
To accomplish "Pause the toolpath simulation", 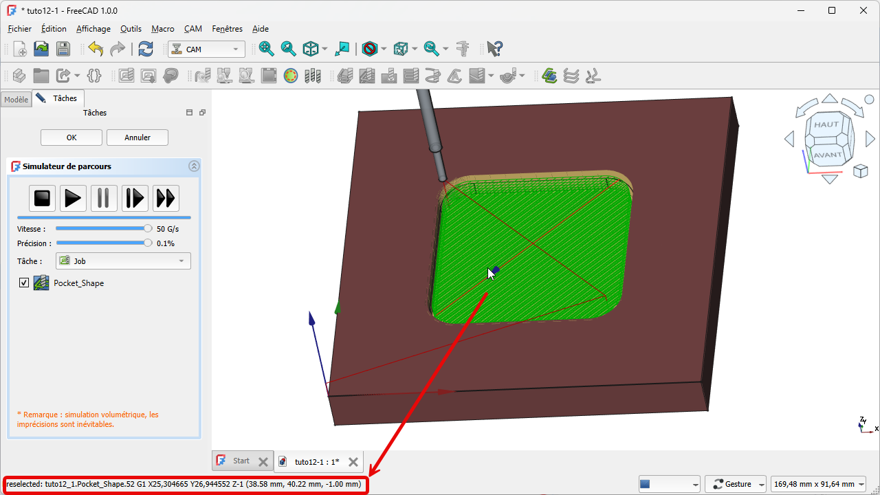I will pos(103,199).
